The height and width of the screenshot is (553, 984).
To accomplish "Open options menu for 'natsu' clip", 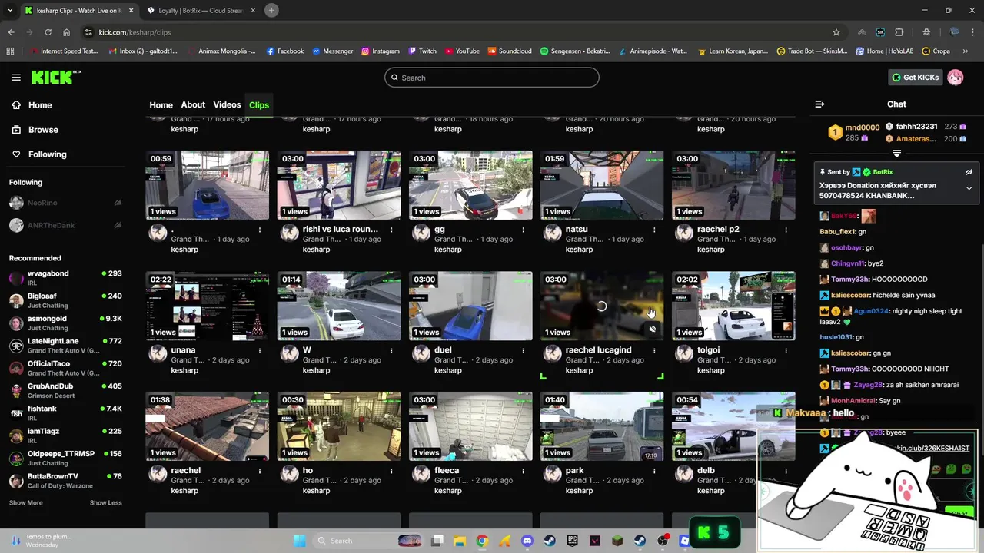I will click(654, 230).
